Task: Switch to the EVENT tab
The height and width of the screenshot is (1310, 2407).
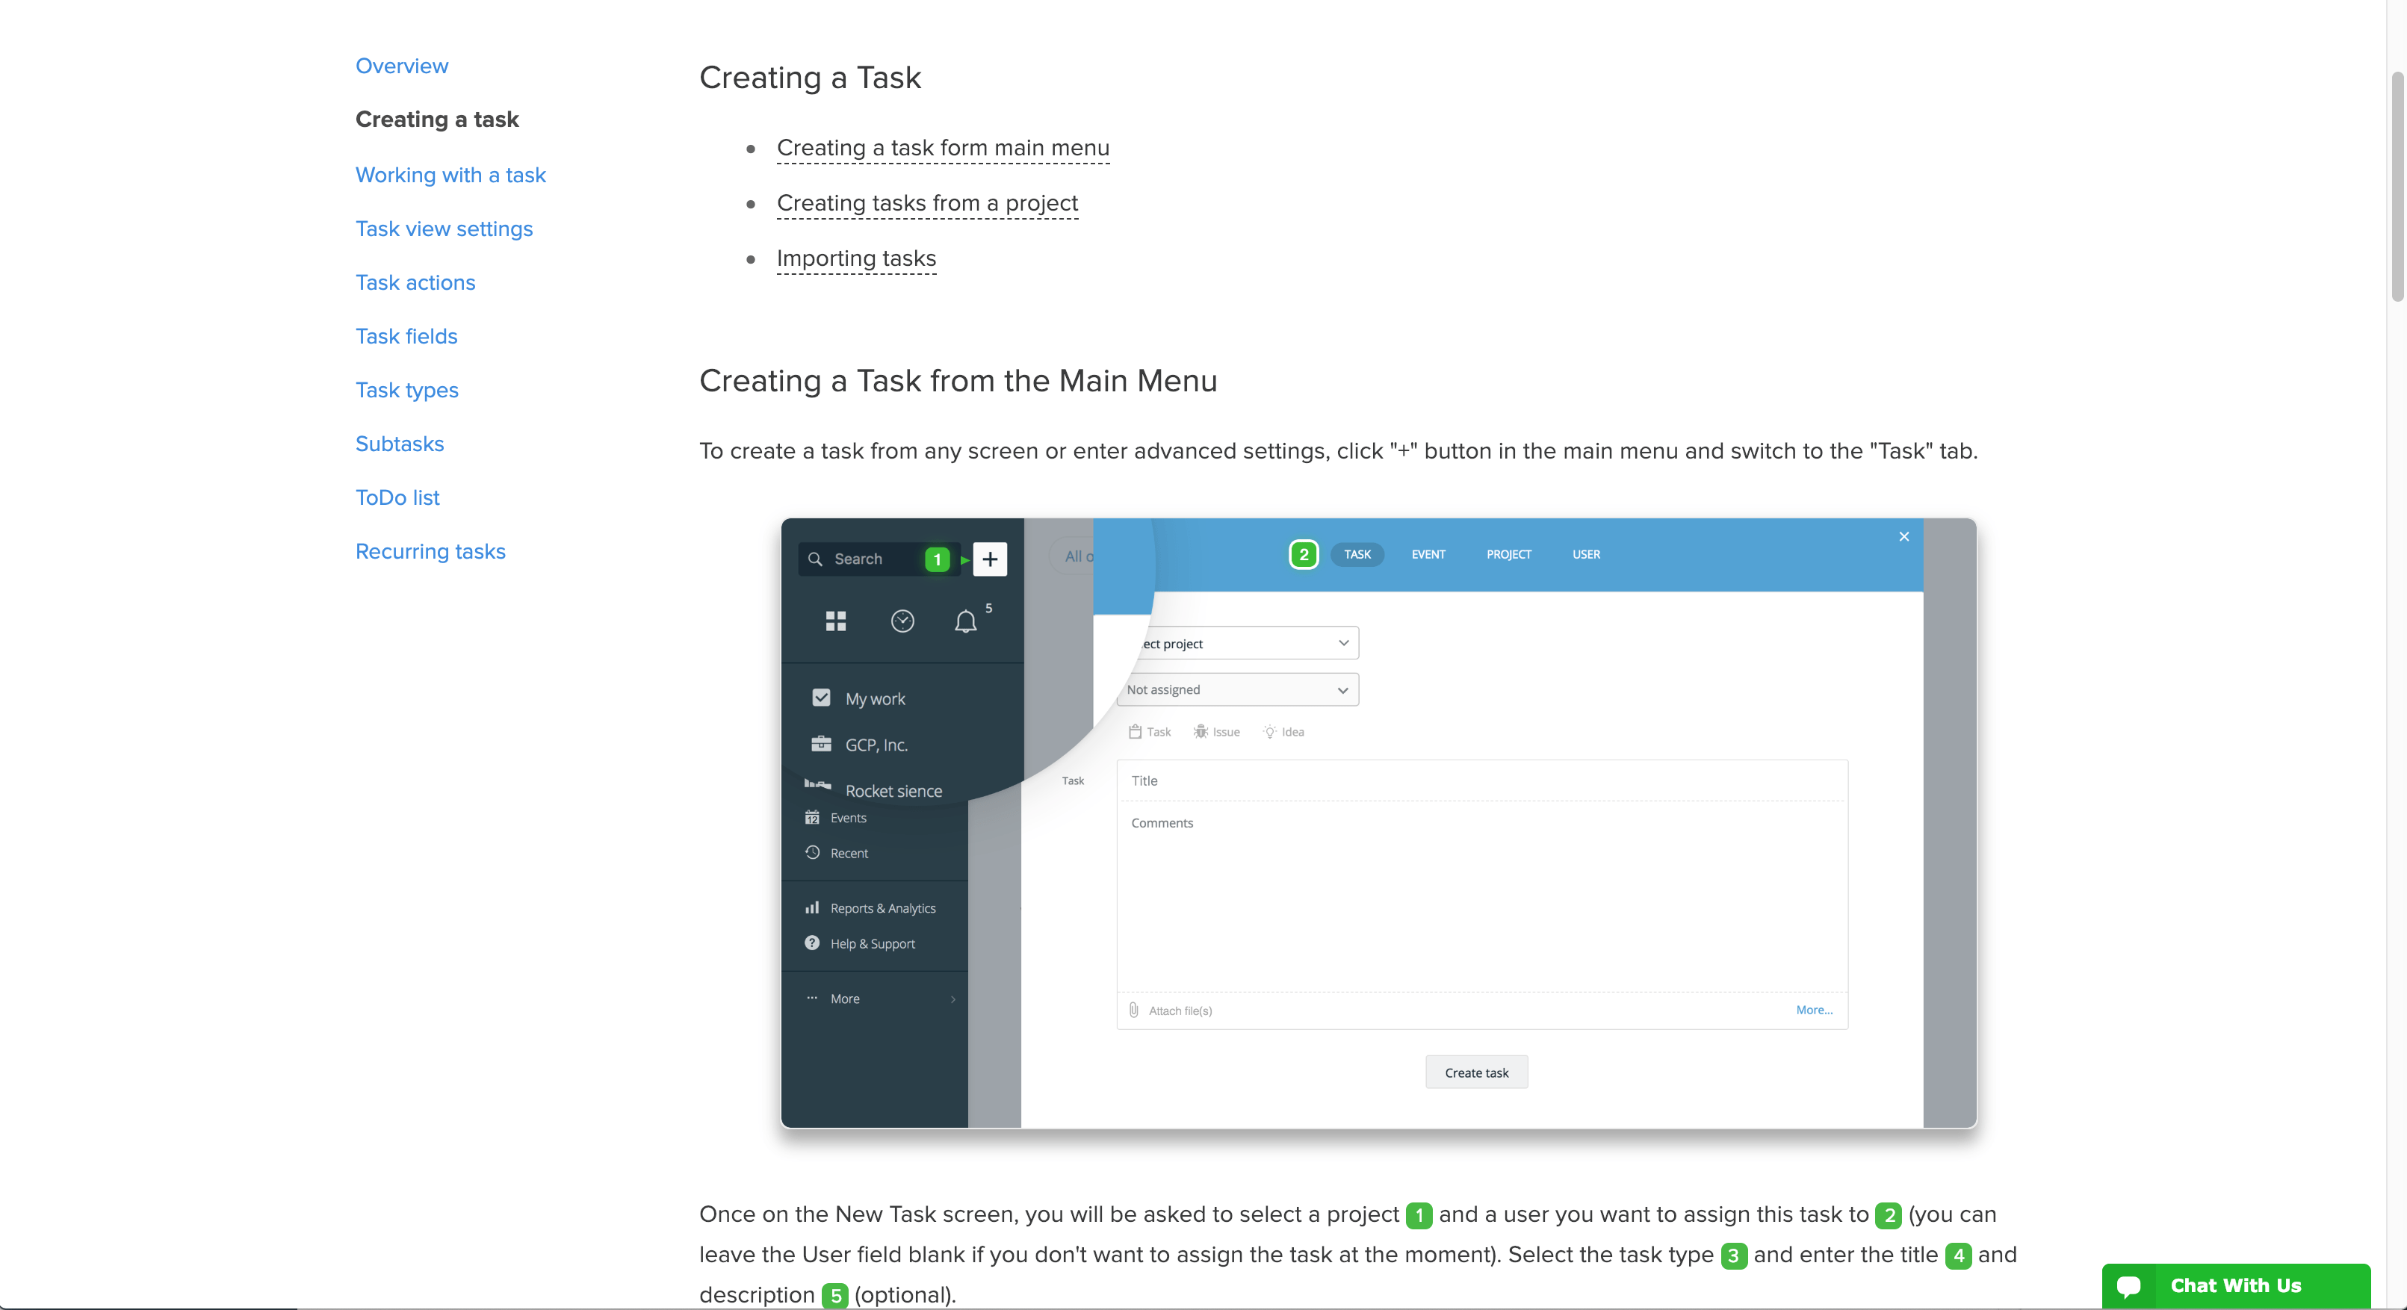Action: pos(1428,554)
